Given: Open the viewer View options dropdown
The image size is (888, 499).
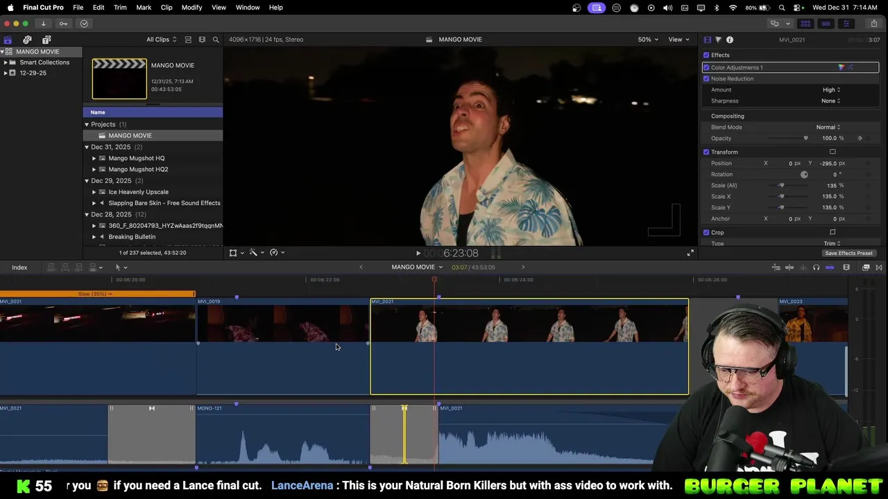Looking at the screenshot, I should (678, 40).
